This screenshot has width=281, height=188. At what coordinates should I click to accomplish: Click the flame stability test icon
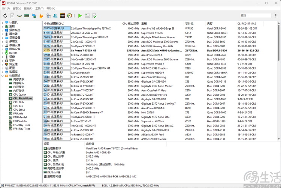[x=41, y=16]
